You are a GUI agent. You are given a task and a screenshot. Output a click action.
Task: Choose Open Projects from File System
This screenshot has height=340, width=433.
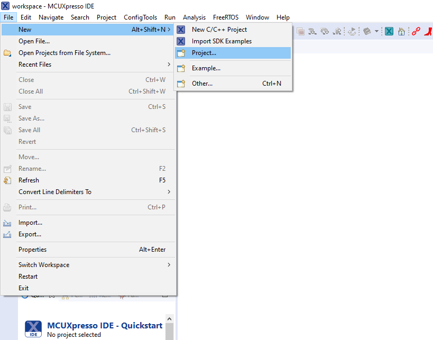point(65,53)
